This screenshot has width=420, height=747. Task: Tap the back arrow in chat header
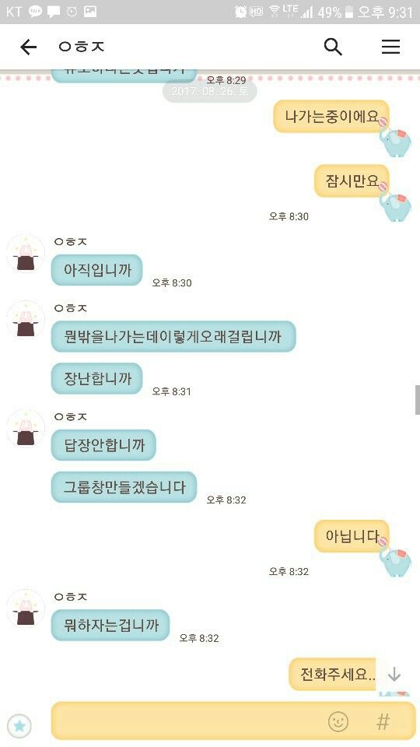[x=28, y=47]
